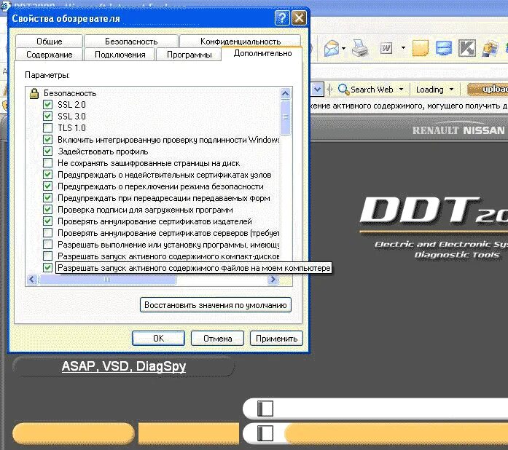The image size is (508, 450).
Task: Click the scroll right arrow of Параметры list
Action: pos(273,279)
